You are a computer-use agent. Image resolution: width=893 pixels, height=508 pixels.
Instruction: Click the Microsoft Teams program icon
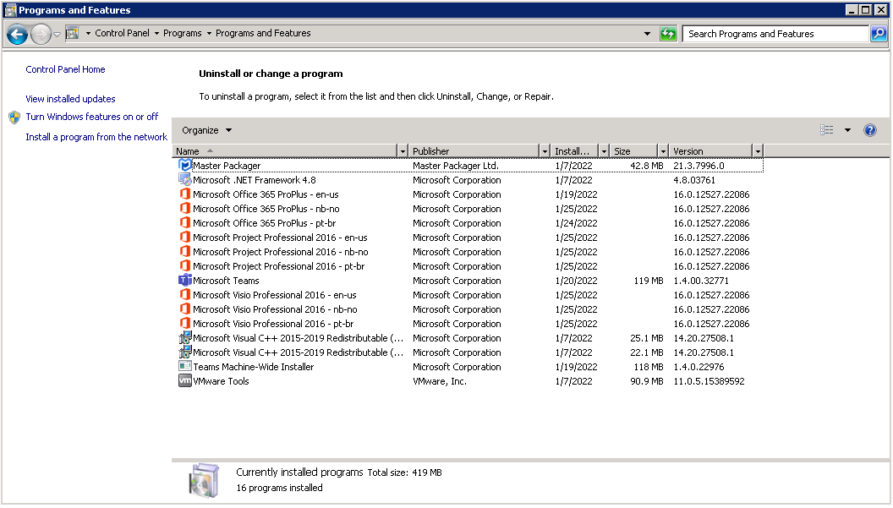coord(186,280)
